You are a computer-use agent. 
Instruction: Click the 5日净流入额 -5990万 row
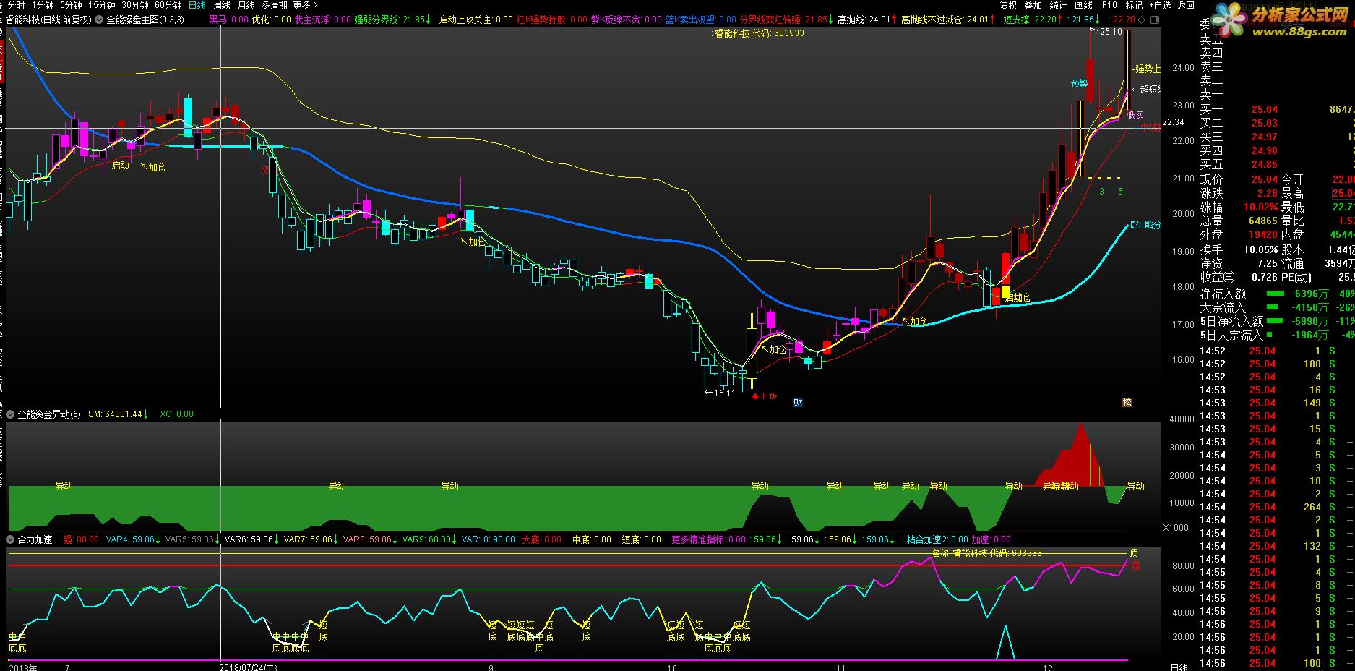point(1277,321)
